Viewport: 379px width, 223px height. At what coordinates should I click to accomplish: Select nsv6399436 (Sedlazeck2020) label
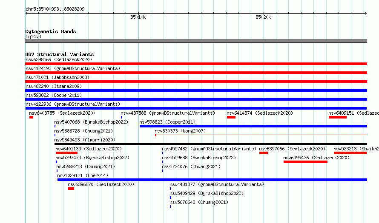[317, 158]
